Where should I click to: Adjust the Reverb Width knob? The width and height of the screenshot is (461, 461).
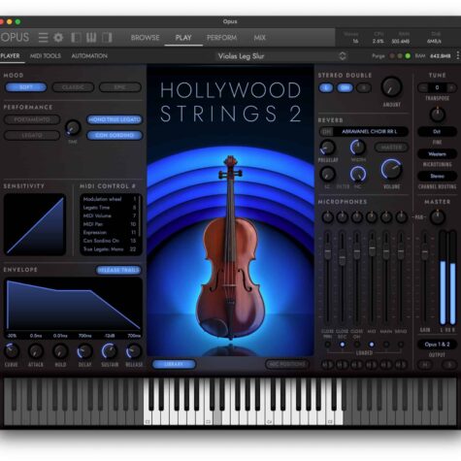tap(358, 148)
